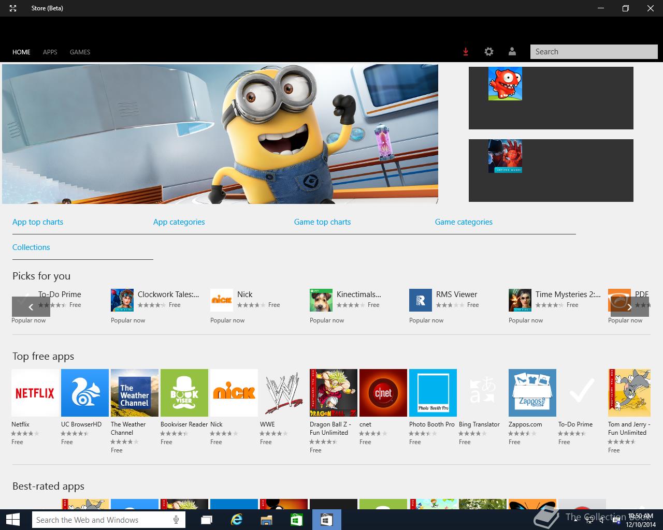Open the Windows Start button
This screenshot has width=663, height=530.
[13, 520]
